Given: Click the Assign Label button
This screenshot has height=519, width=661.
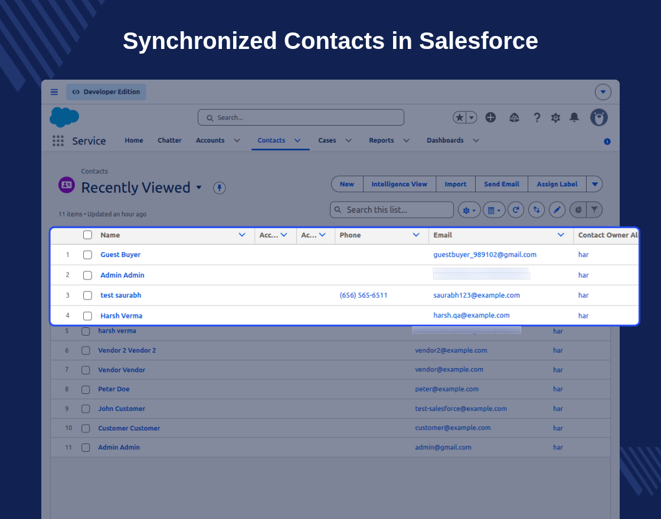Looking at the screenshot, I should pyautogui.click(x=557, y=184).
